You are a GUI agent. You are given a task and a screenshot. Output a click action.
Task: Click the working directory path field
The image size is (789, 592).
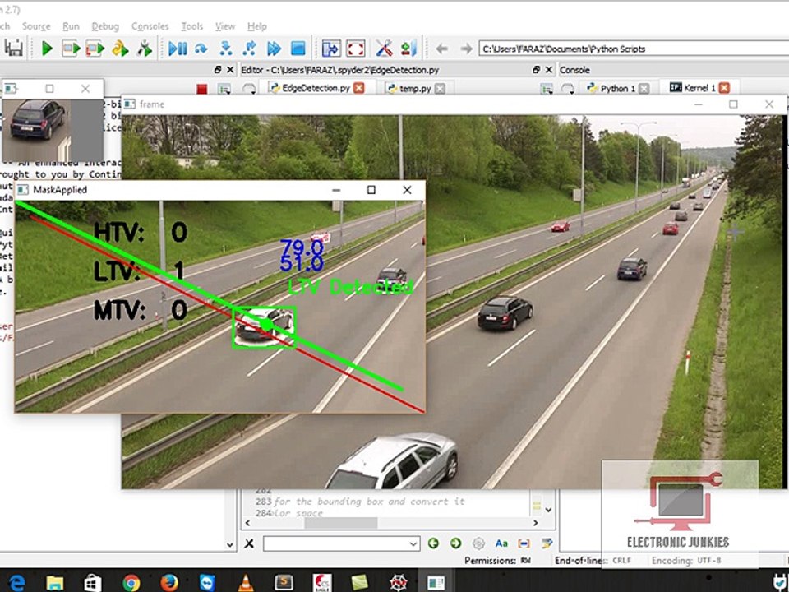[634, 49]
